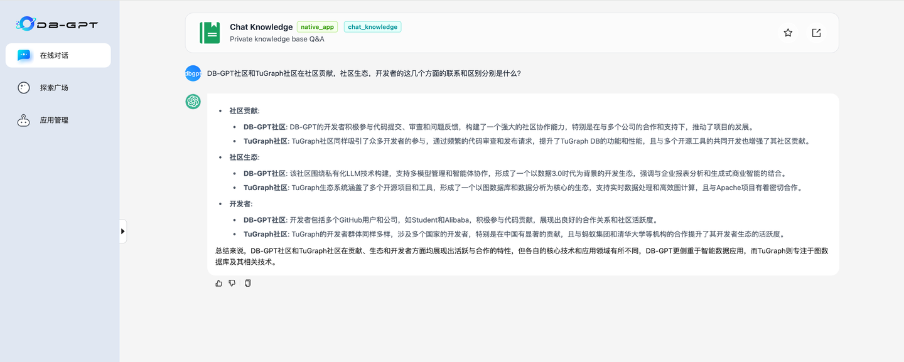Screen dimensions: 904x362
Task: Click the dbgpt user avatar
Action: [x=193, y=73]
